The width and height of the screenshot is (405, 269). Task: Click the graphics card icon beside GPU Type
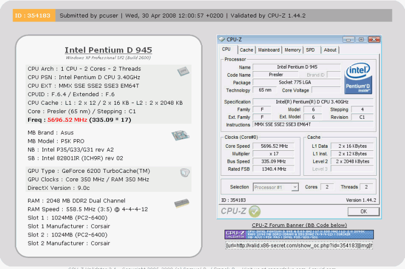point(184,172)
